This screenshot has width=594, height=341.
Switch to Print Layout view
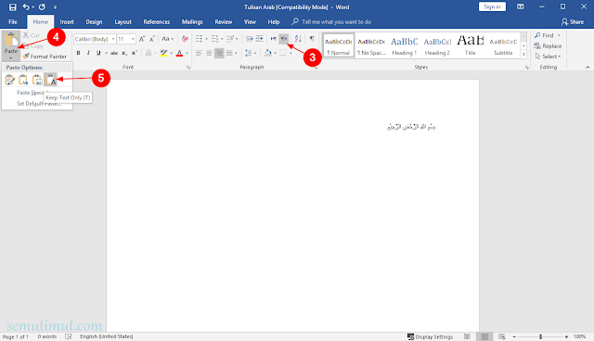point(484,336)
